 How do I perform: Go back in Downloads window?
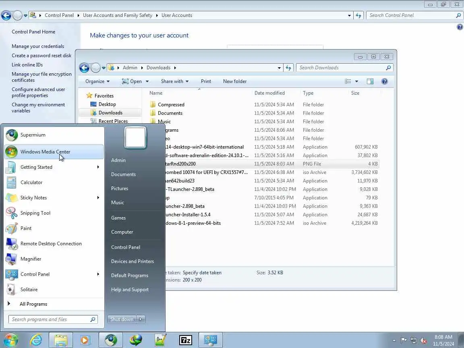[x=84, y=68]
